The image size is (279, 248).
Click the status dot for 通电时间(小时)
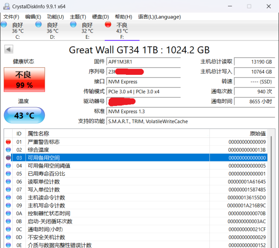click(x=9, y=229)
